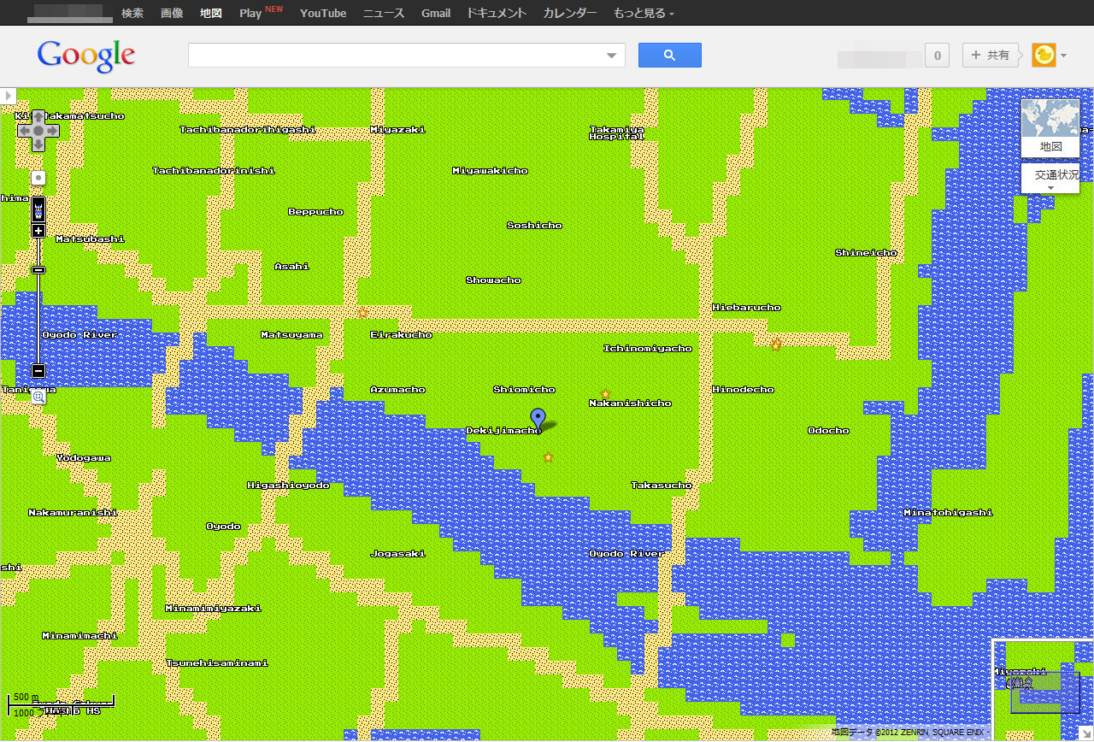Select 地図 in the top bar
Viewport: 1094px width, 742px height.
coord(211,13)
